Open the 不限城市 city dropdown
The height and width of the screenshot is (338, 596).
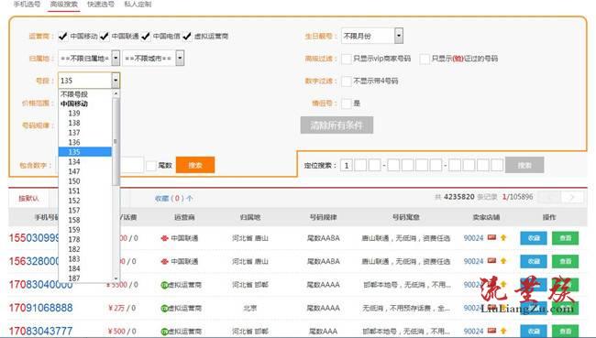(153, 59)
